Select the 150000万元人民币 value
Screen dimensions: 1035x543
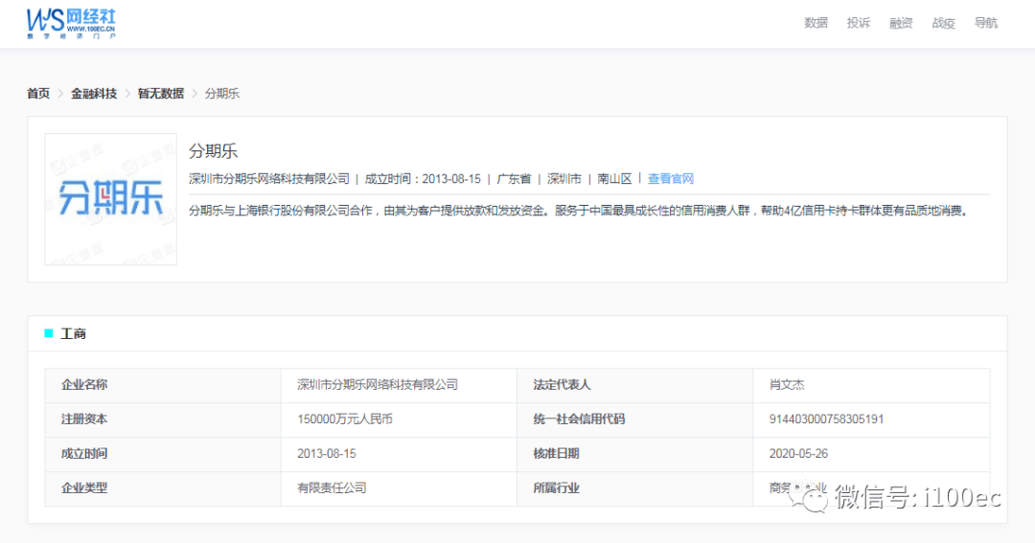345,419
